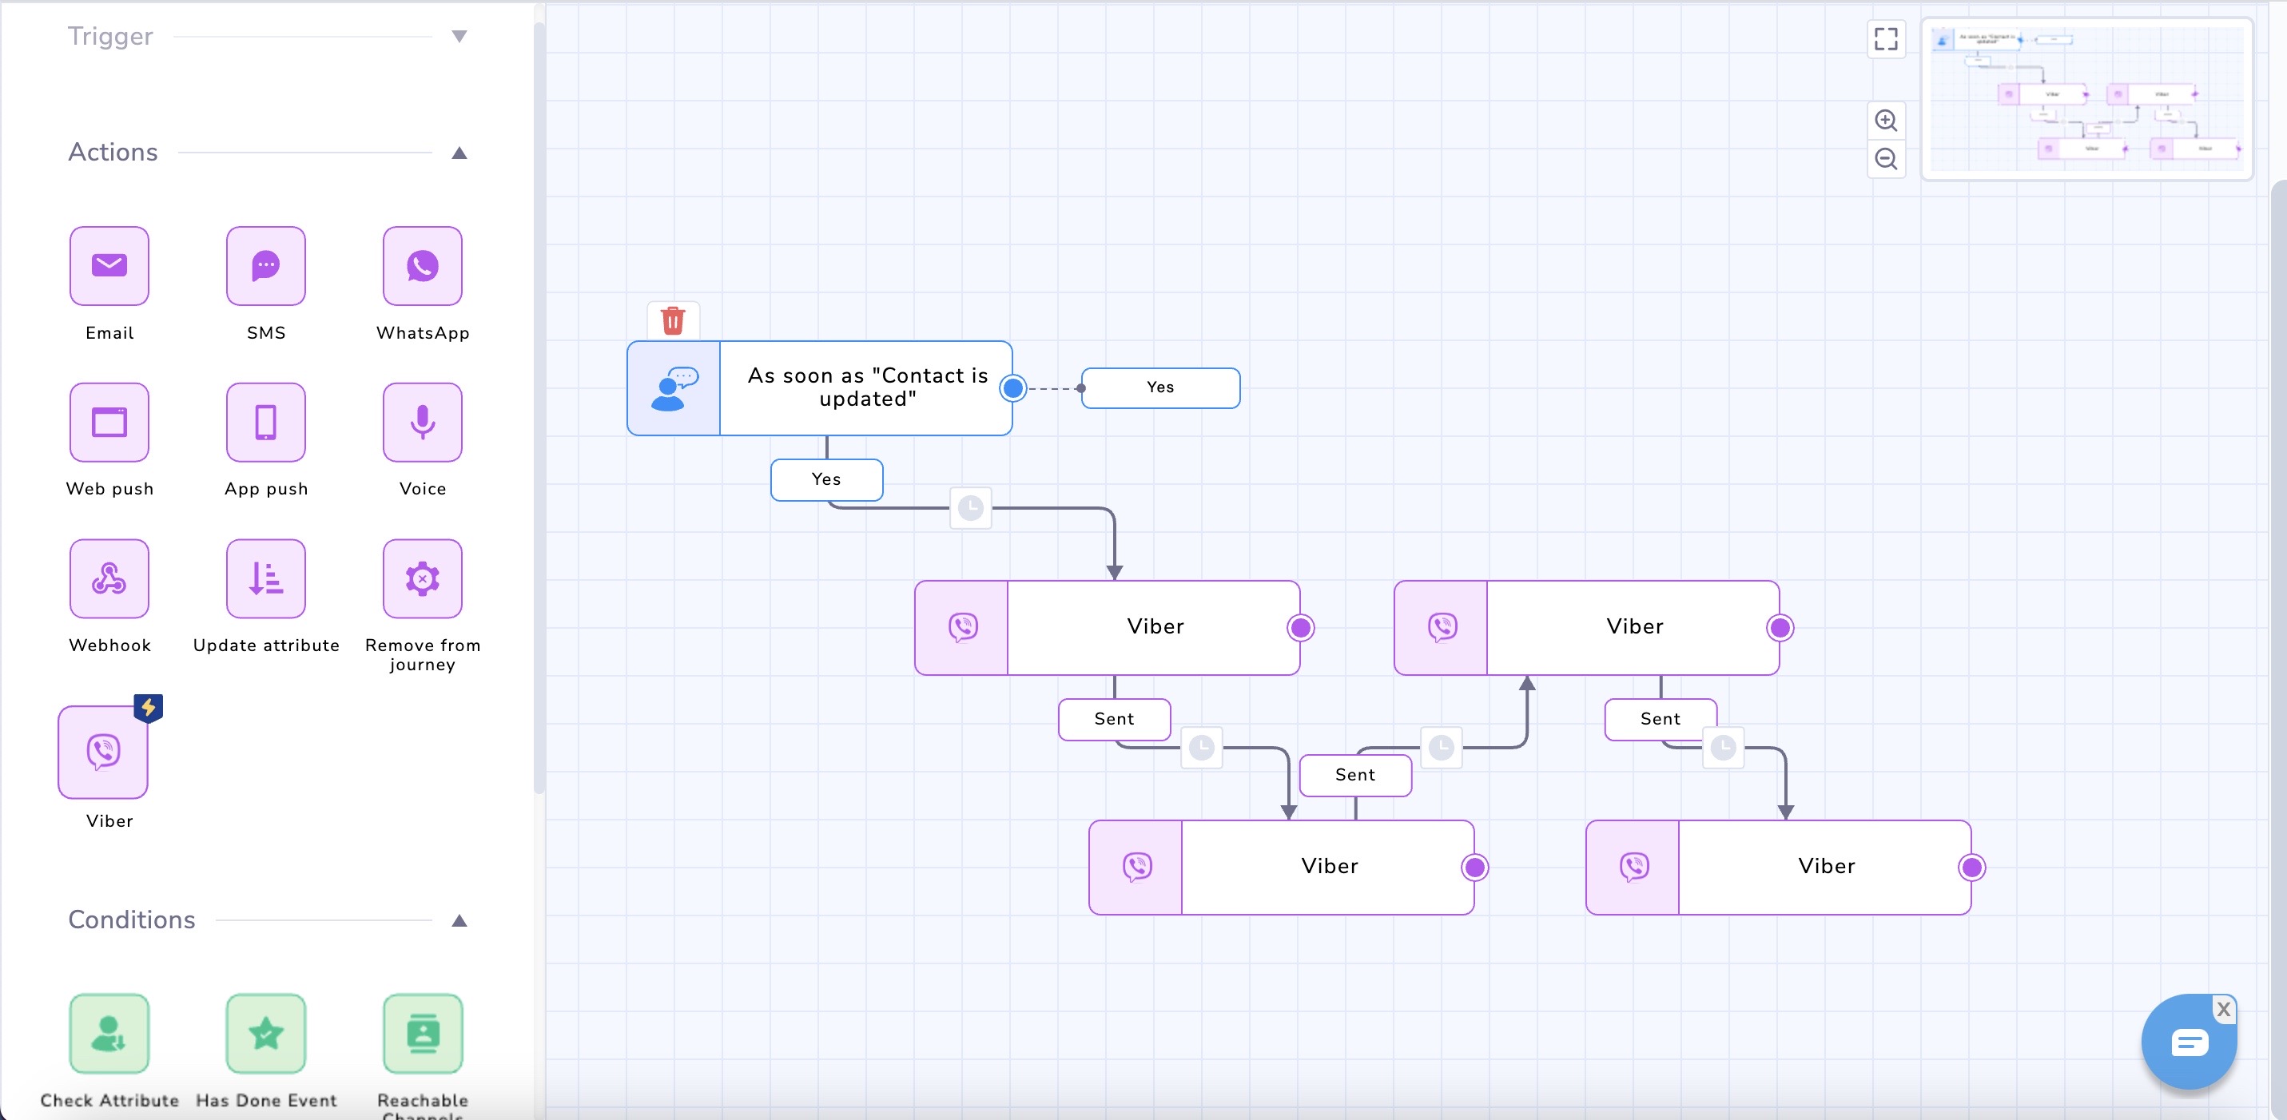Select the Update attribute action icon
The width and height of the screenshot is (2287, 1120).
click(265, 578)
